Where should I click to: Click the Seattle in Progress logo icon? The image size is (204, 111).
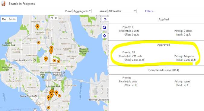[4, 4]
